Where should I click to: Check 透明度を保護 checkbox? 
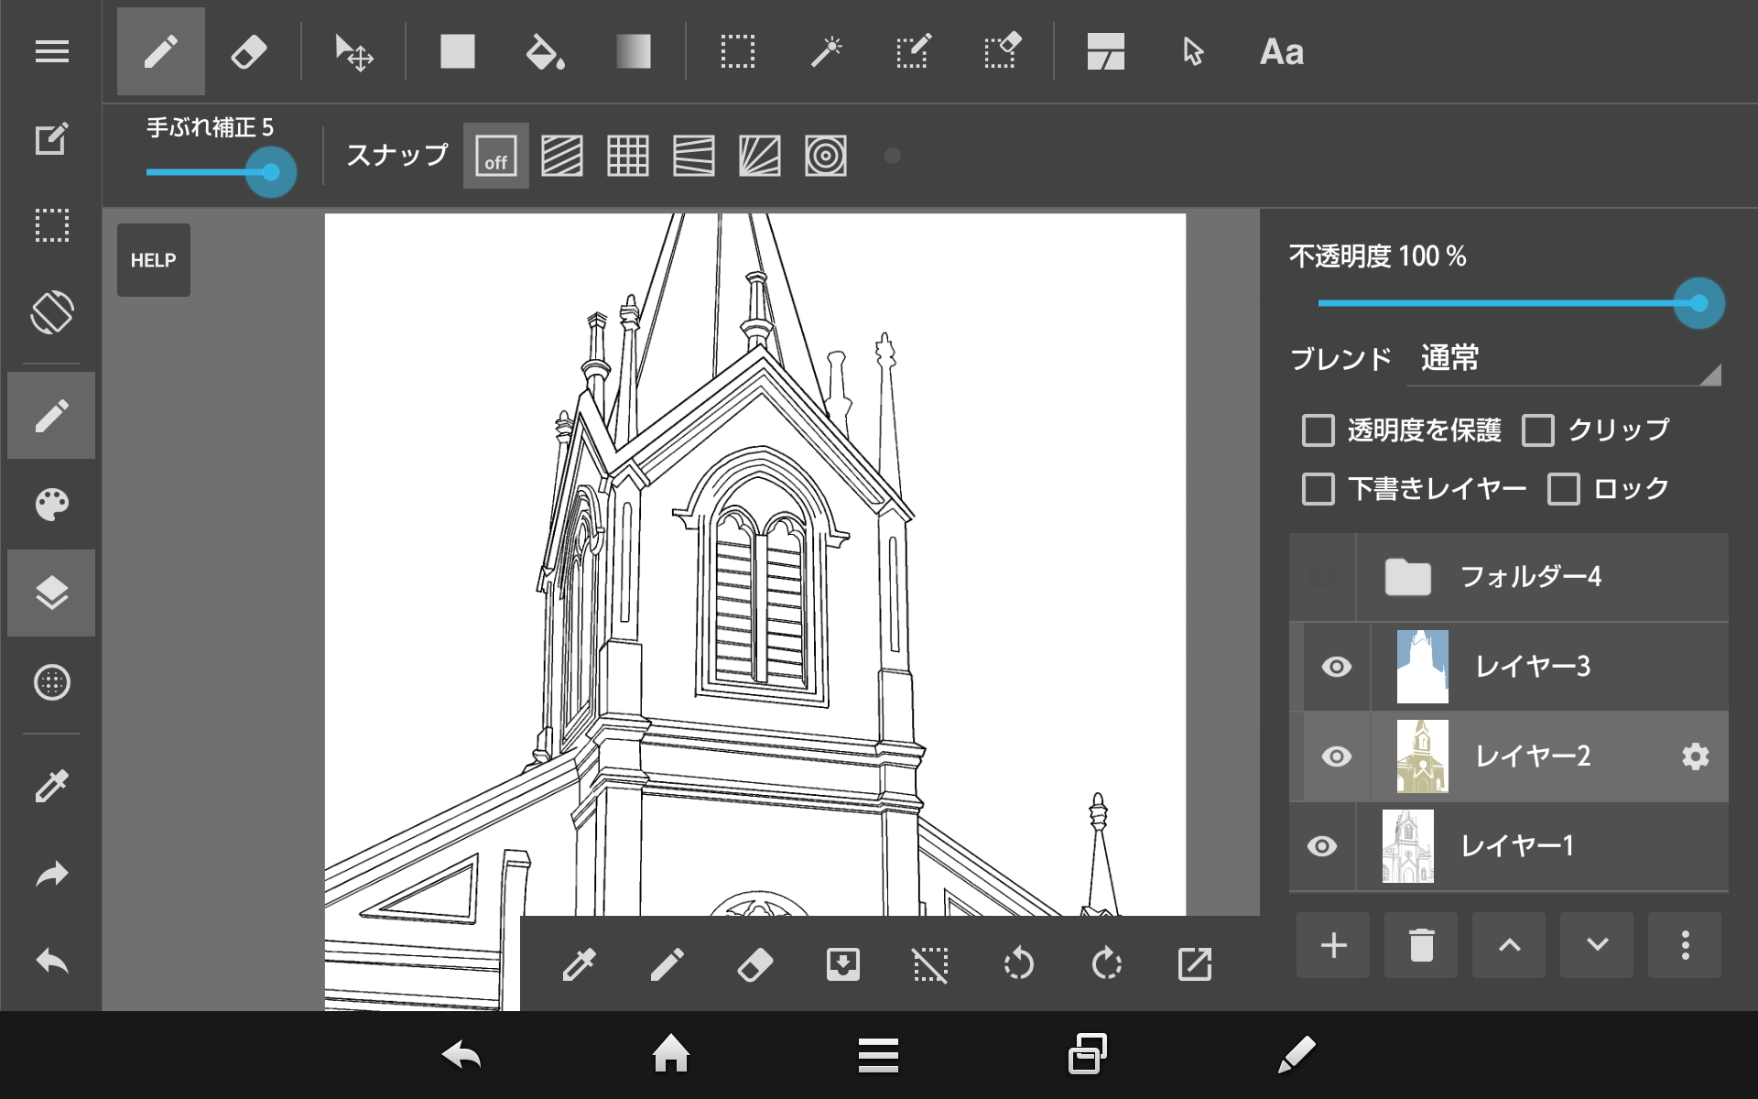pos(1318,430)
